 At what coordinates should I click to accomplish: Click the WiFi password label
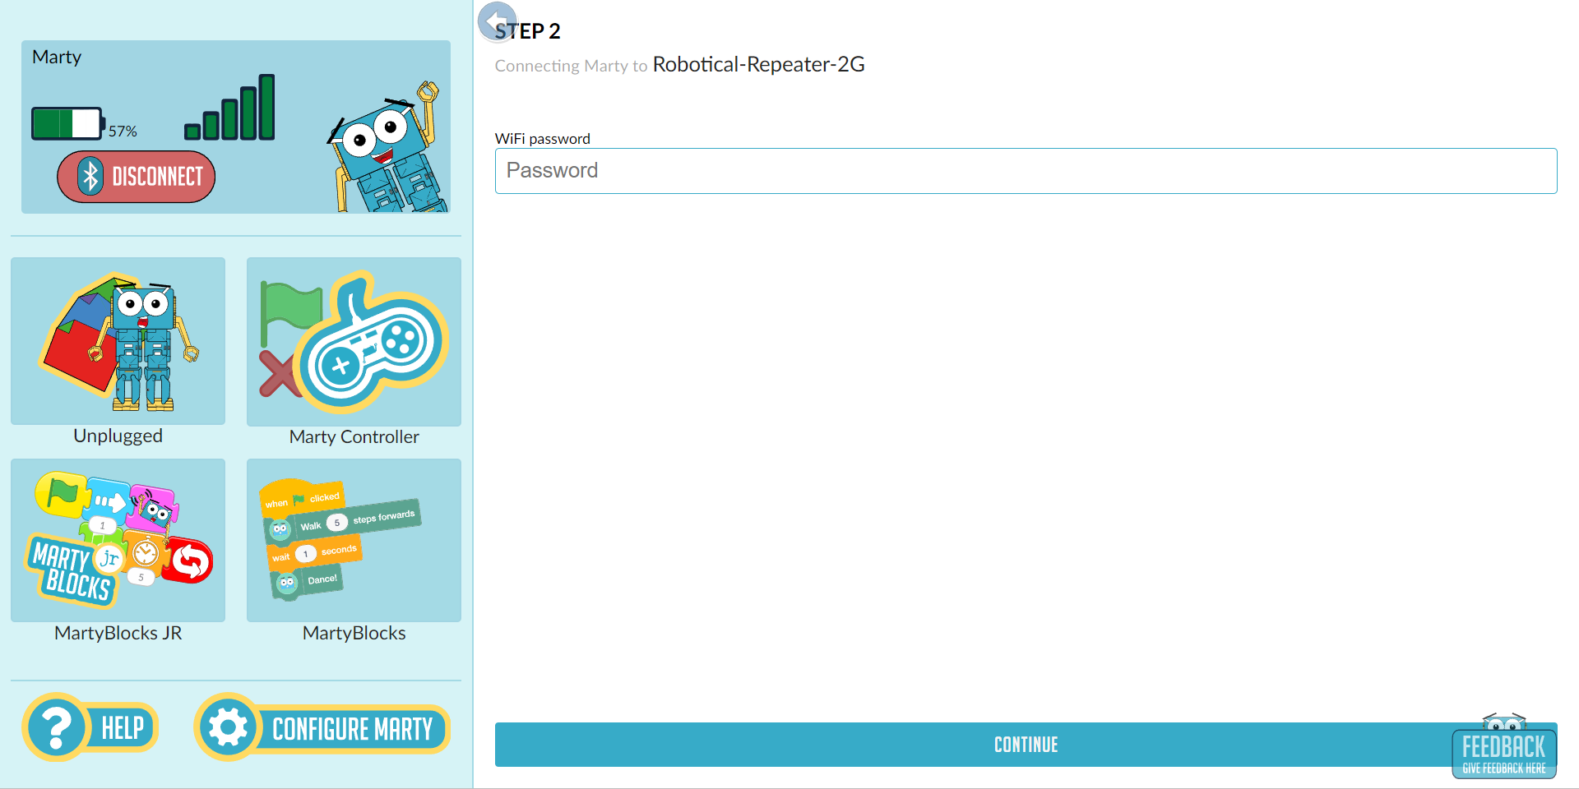(543, 139)
